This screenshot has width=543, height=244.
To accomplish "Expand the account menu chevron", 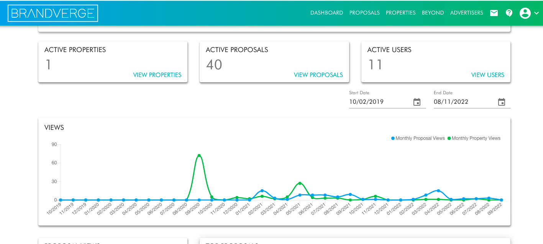I will 536,13.
